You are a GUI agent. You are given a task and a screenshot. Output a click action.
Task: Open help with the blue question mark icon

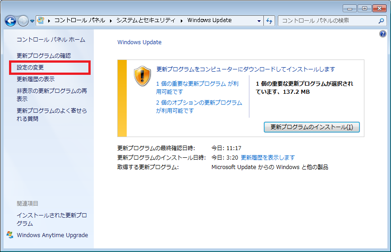tap(383, 34)
